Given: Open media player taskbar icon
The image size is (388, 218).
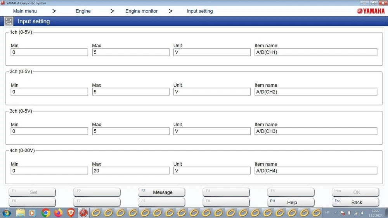Looking at the screenshot, I should (x=33, y=213).
